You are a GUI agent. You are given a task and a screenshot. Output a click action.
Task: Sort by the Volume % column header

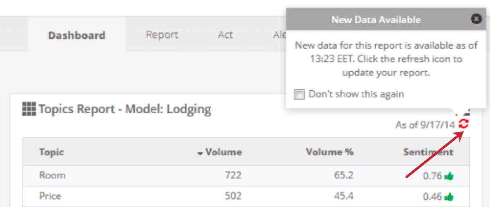point(330,152)
